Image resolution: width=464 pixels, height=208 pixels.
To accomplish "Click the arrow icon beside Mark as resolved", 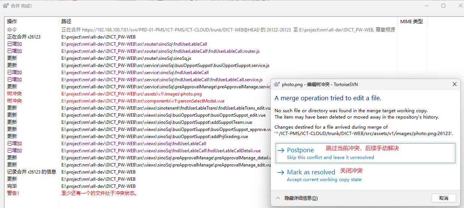I will [x=280, y=172].
